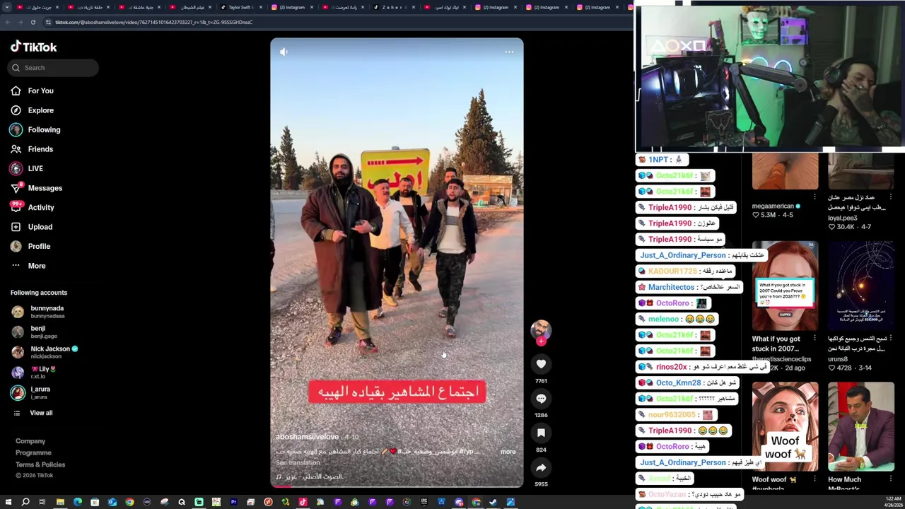
Task: Open your Profile from sidebar
Action: click(x=39, y=246)
